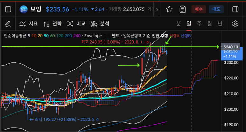Click 거래량 2,652,075 volume value
The height and width of the screenshot is (132, 246).
[x=127, y=10]
